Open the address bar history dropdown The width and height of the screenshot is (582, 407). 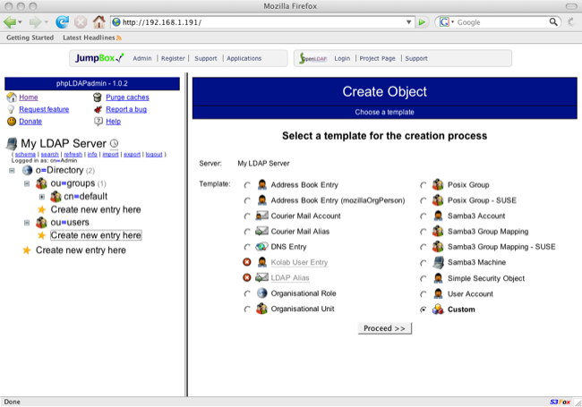[x=408, y=22]
